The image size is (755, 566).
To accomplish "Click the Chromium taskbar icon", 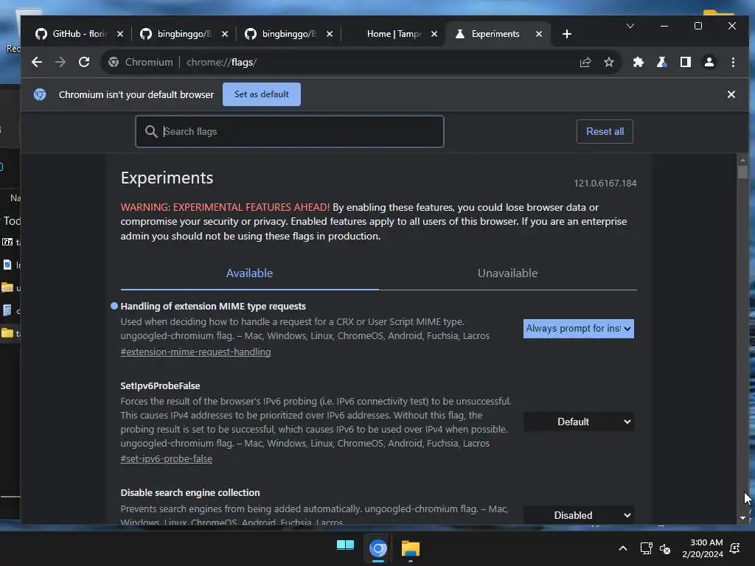I will 378,548.
